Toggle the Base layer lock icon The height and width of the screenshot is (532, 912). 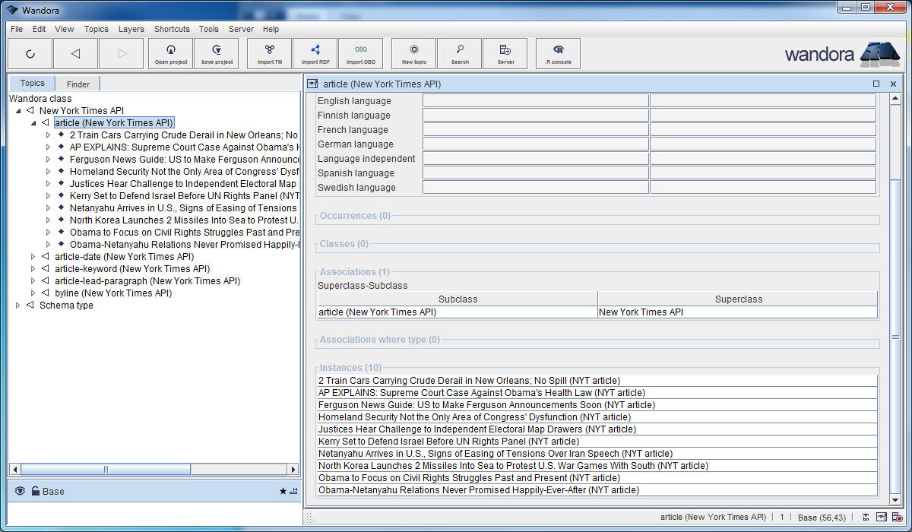coord(35,492)
